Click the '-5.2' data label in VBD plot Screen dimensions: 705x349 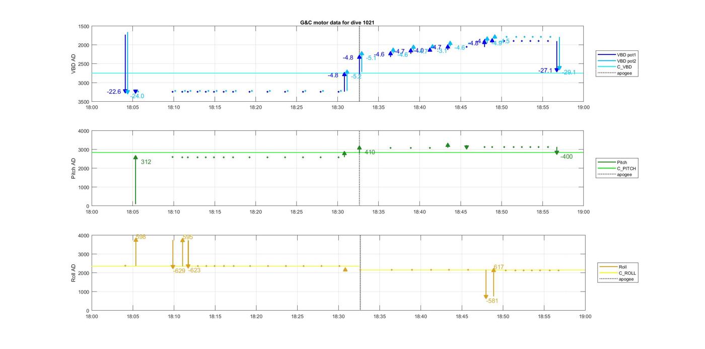[x=356, y=77]
